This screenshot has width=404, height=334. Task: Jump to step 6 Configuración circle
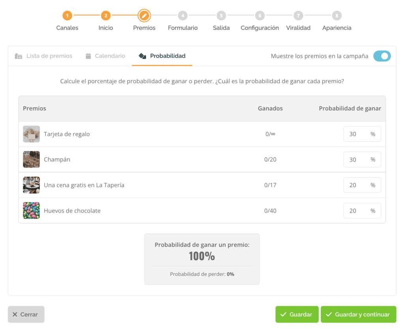tap(260, 15)
